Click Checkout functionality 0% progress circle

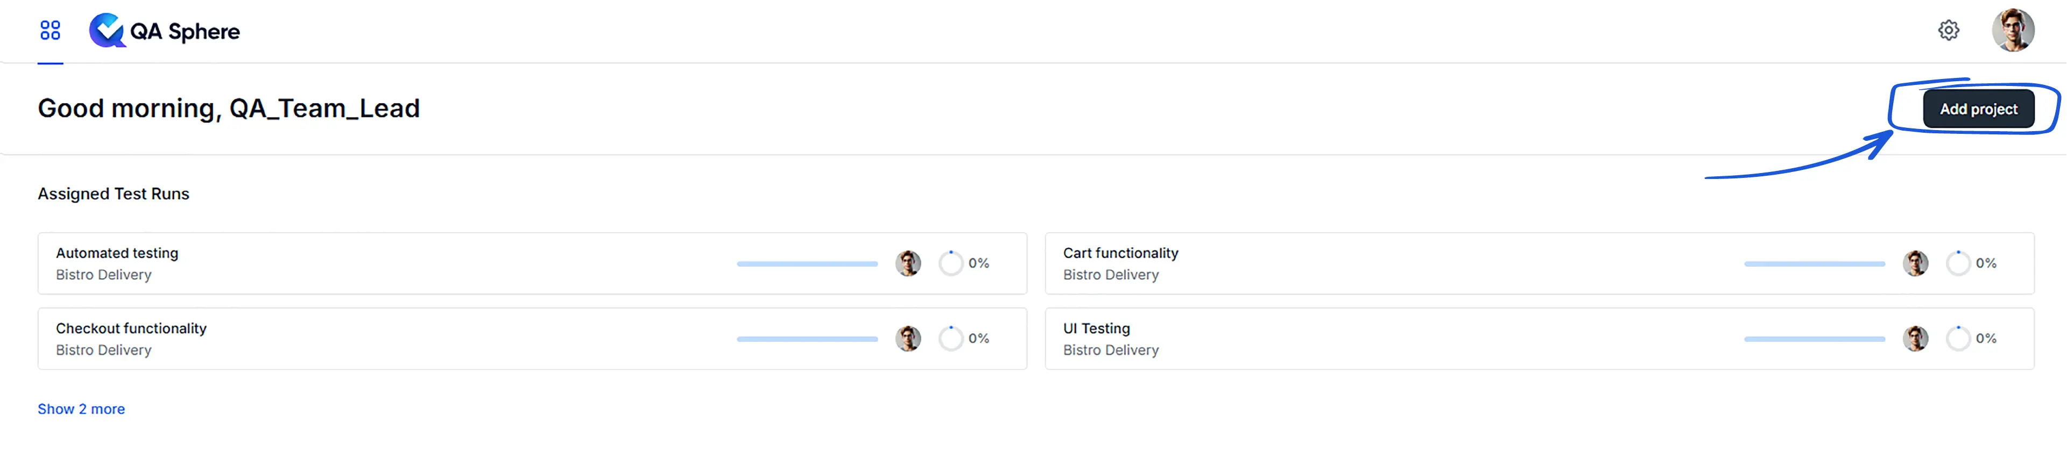(951, 338)
